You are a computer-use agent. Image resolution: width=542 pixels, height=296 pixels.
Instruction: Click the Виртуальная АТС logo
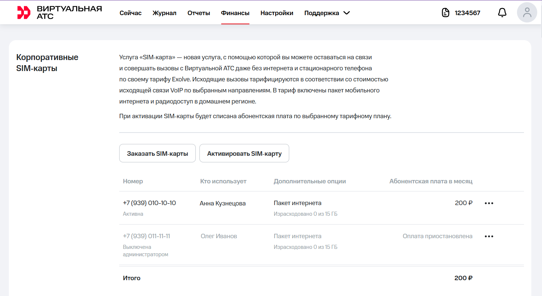click(60, 13)
